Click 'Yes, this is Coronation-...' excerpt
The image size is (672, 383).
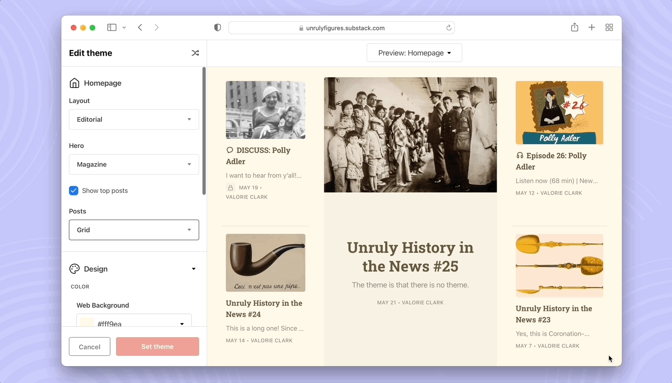click(553, 334)
